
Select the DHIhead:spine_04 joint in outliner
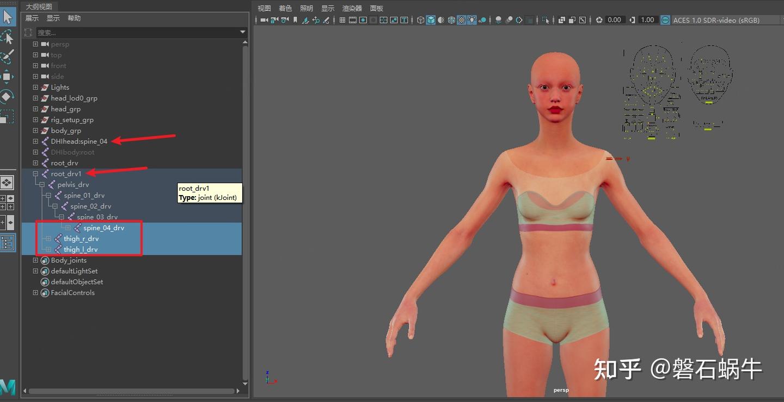point(79,141)
